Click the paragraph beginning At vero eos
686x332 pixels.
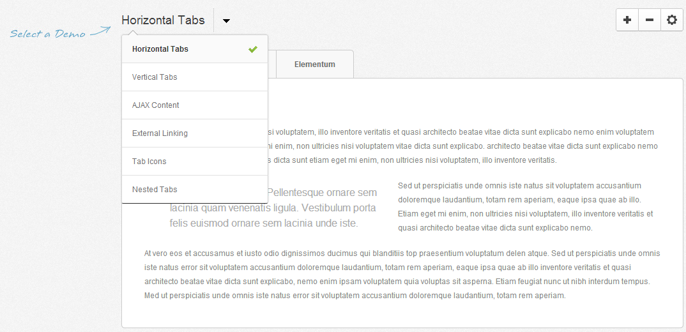click(402, 275)
